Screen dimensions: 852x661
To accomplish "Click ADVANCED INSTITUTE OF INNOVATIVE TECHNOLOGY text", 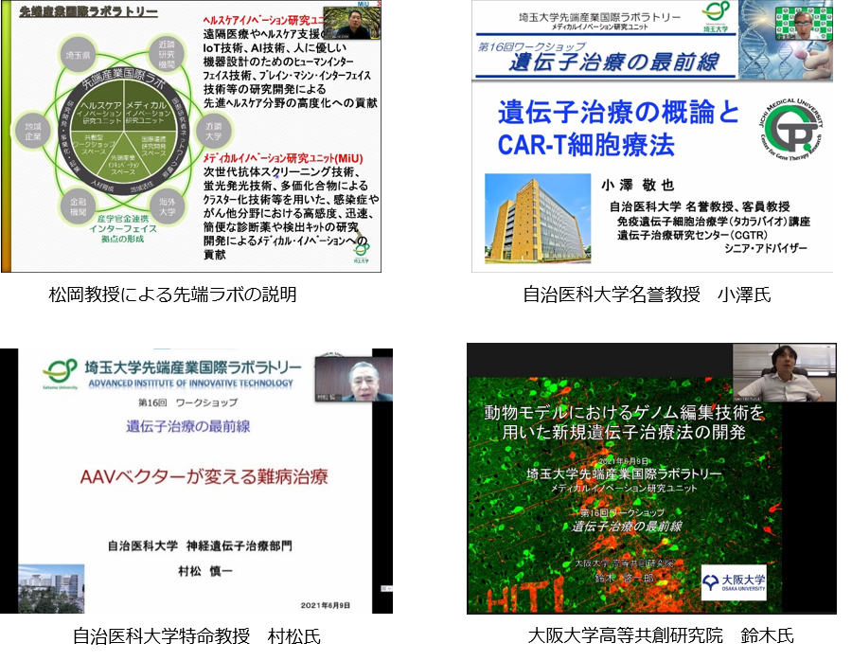I will click(x=190, y=384).
